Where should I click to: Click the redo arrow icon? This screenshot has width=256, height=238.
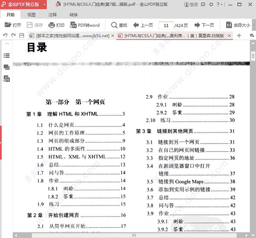[13, 35]
